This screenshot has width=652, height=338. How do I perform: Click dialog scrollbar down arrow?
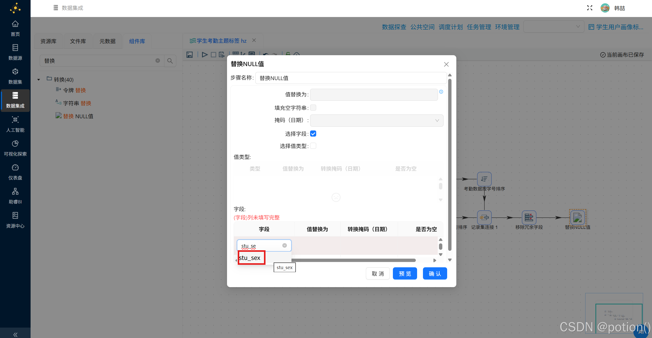(450, 260)
